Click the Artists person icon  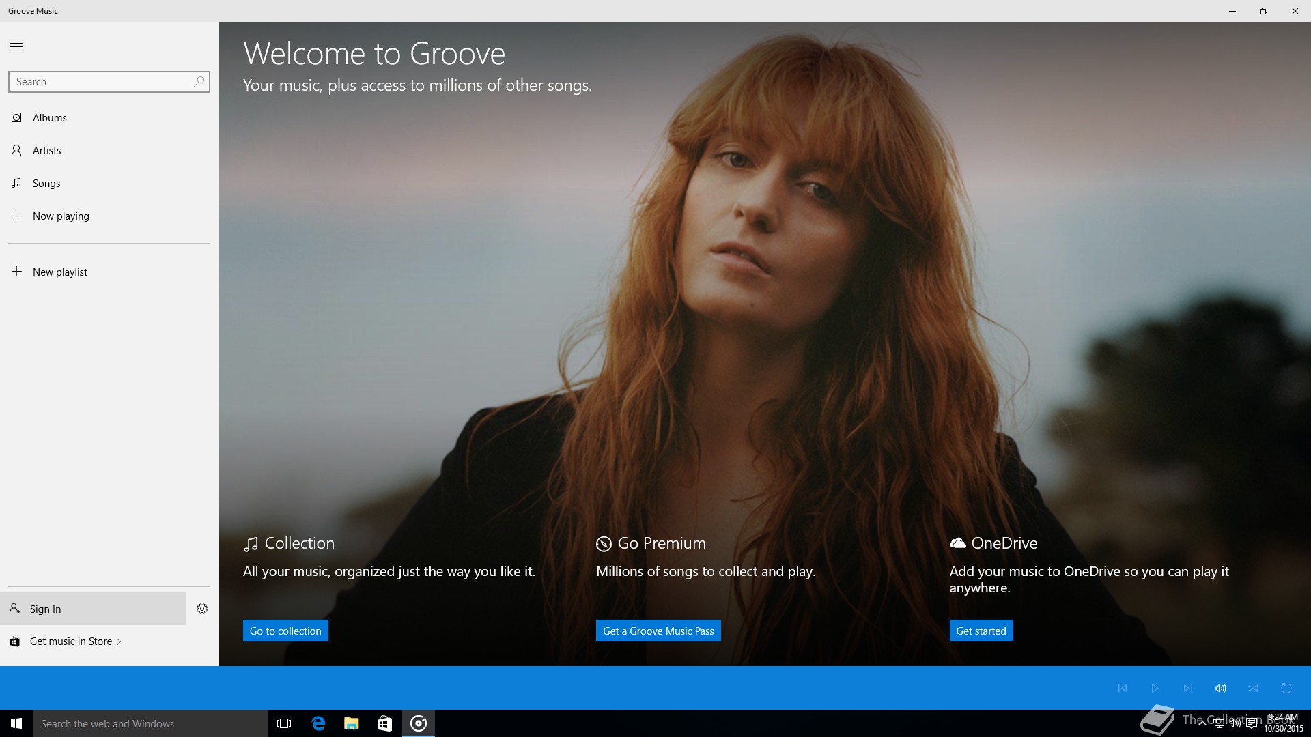16,150
